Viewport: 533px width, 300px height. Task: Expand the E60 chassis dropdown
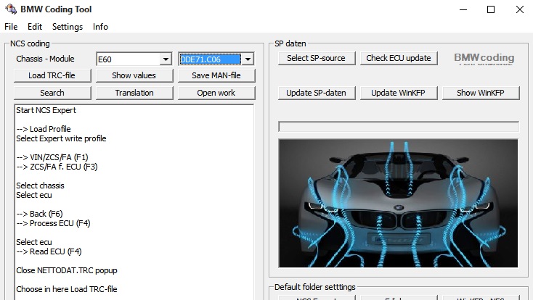point(166,59)
